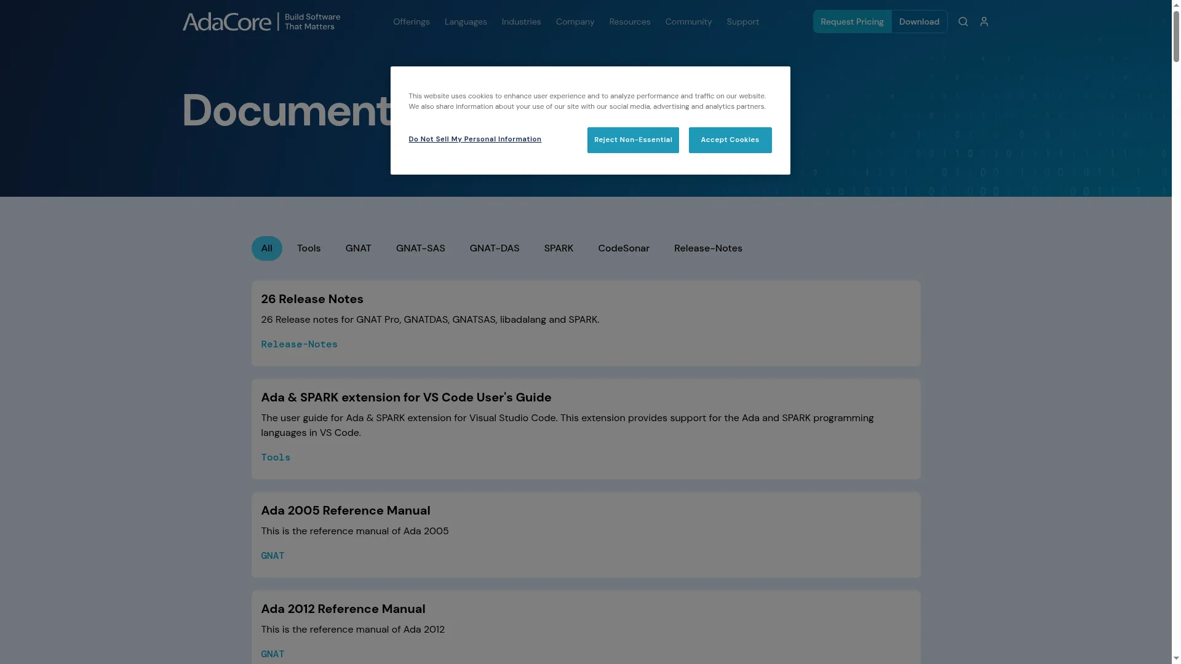Select the All filter tab
Image resolution: width=1181 pixels, height=664 pixels.
click(266, 248)
